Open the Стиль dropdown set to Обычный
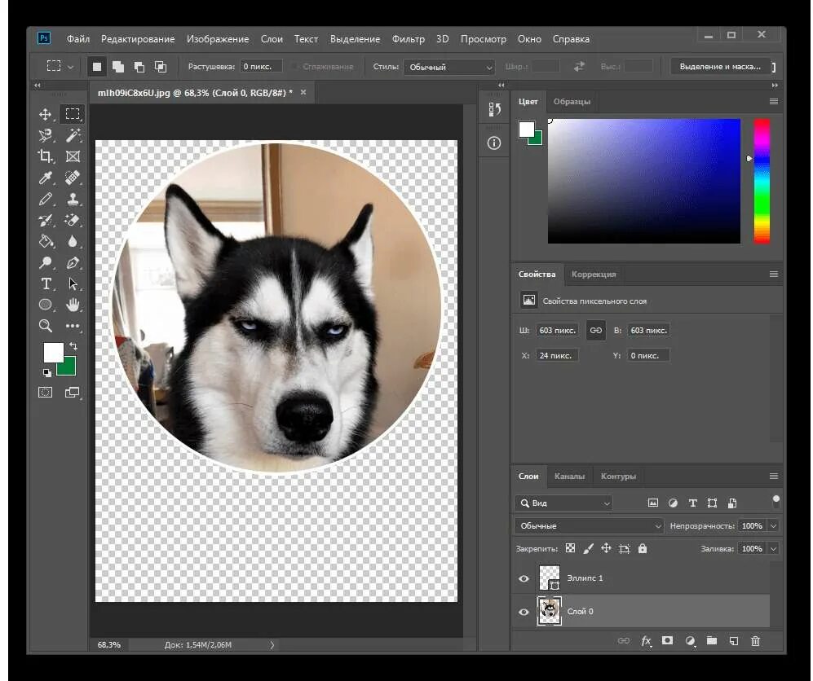This screenshot has height=681, width=813. point(449,67)
